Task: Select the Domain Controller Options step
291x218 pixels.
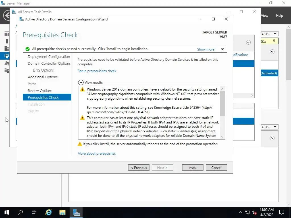Action: [x=49, y=63]
